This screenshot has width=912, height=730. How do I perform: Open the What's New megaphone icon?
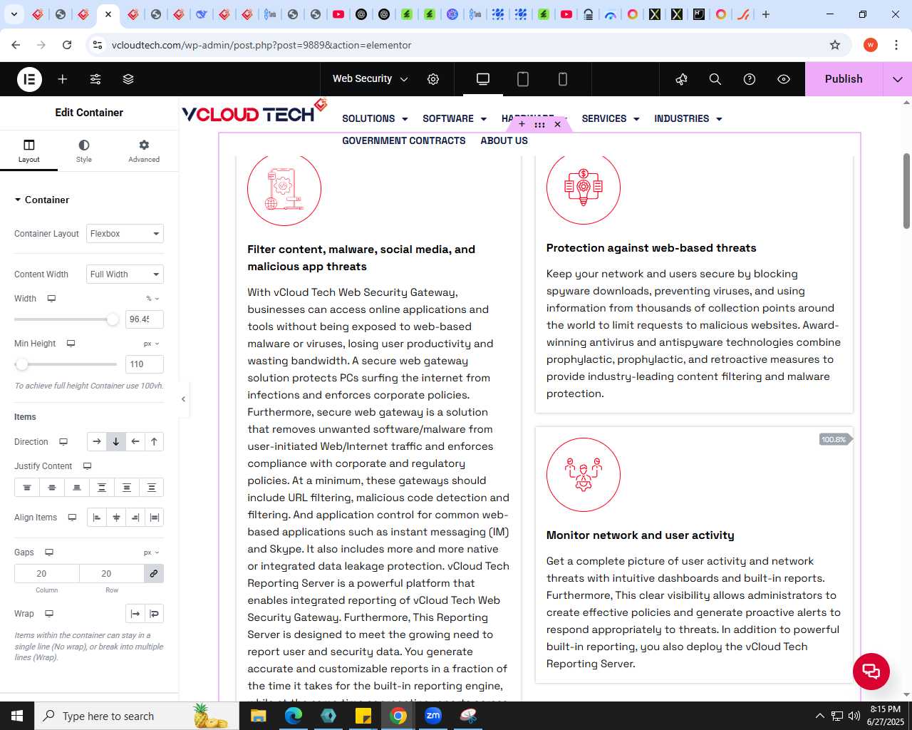click(682, 79)
